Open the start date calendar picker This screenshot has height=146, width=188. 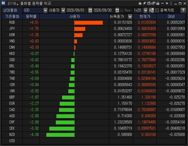pos(90,10)
